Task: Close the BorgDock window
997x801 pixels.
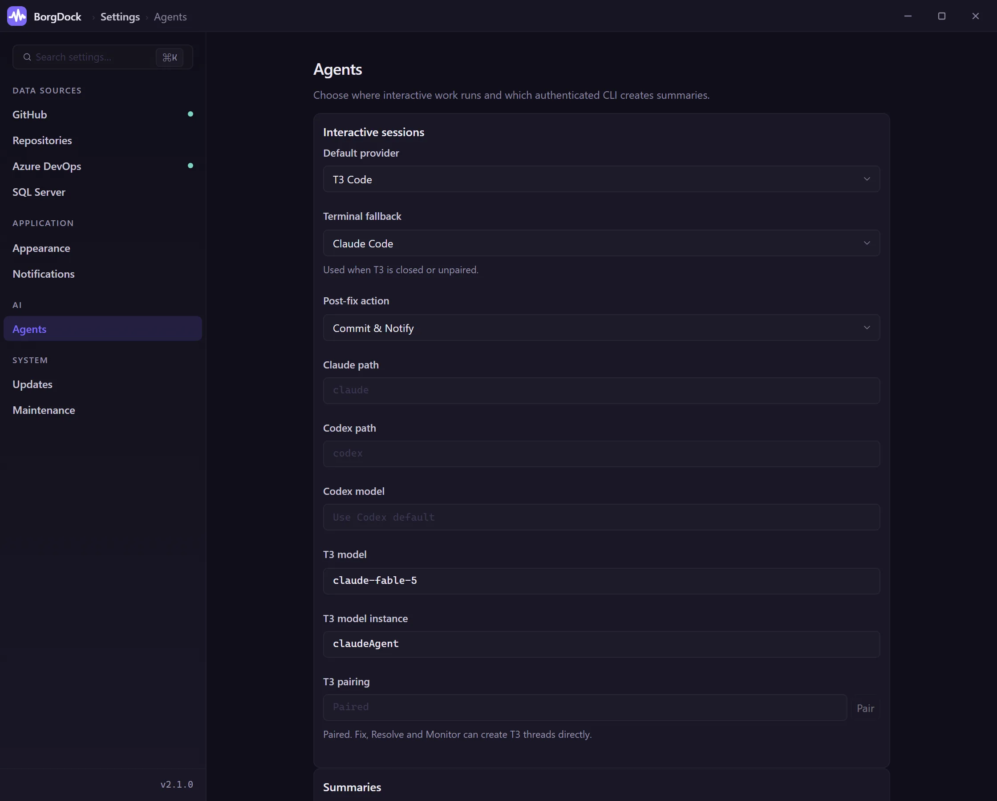Action: click(x=975, y=16)
